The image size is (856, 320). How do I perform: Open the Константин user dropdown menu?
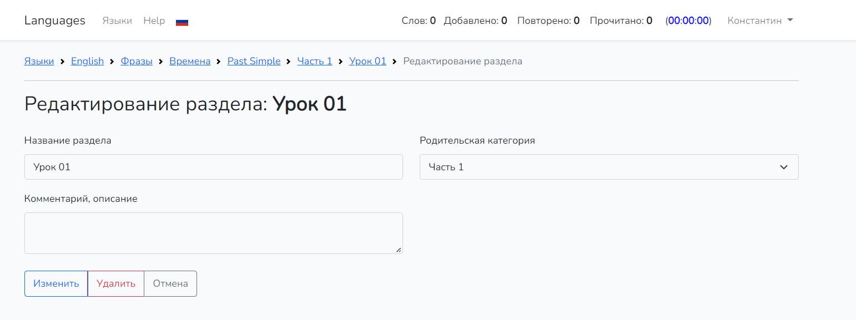pyautogui.click(x=759, y=21)
